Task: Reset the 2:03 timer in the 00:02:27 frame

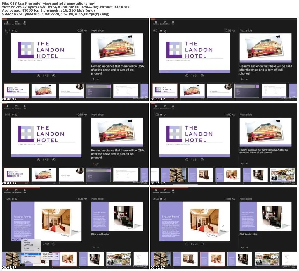Action: pos(165,199)
